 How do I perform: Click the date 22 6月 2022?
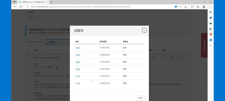105,69
